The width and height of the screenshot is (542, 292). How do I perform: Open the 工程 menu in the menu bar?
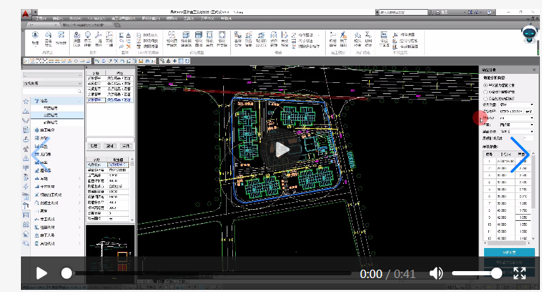[40, 18]
